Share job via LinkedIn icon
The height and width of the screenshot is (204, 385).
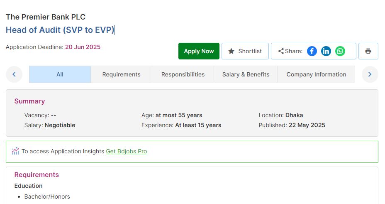[326, 51]
